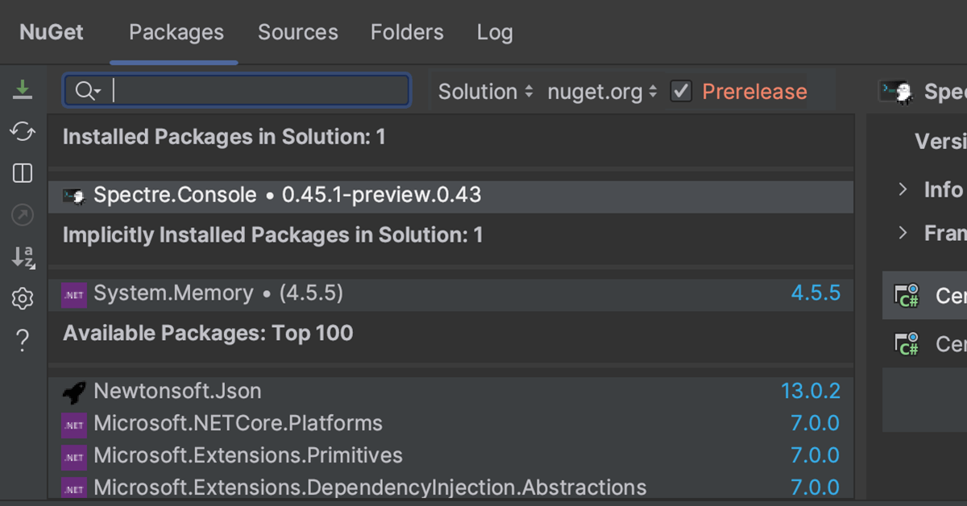
Task: Open the Solution scope dropdown
Action: coord(485,92)
